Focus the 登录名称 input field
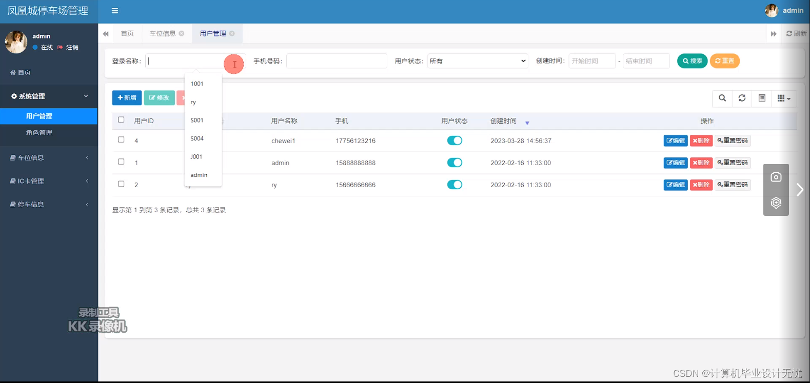 [x=195, y=61]
